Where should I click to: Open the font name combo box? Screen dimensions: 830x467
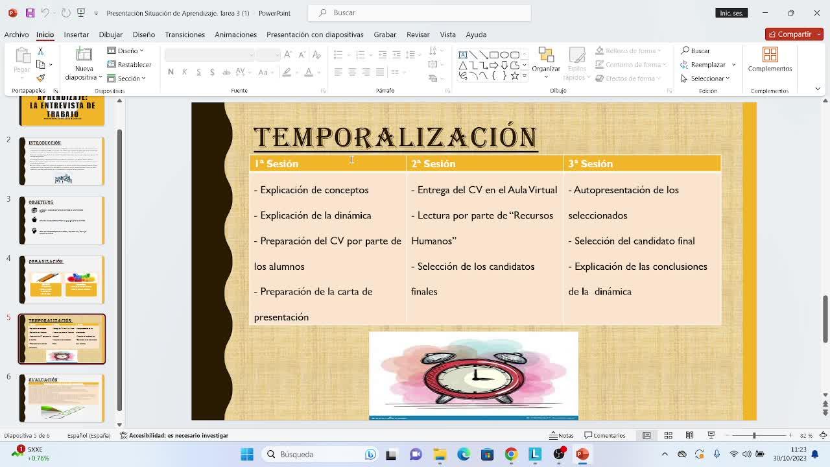pos(209,54)
